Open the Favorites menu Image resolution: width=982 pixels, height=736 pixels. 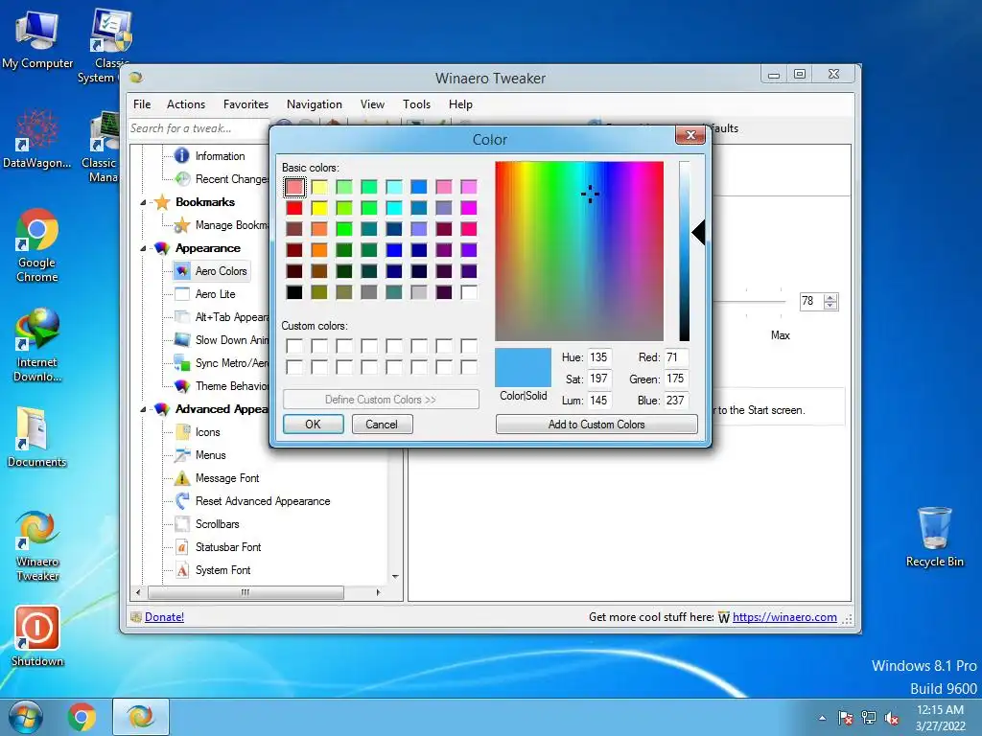[x=245, y=104]
